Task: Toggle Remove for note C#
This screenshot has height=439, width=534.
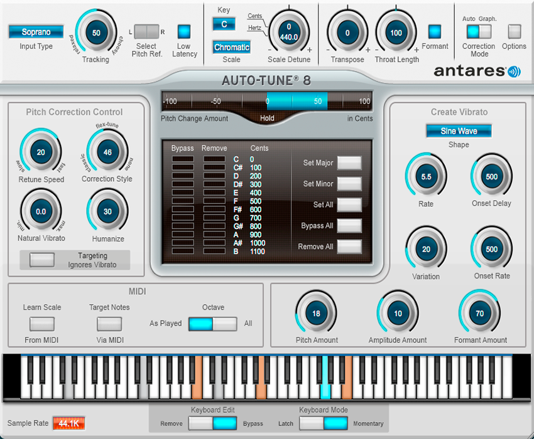Action: [214, 167]
